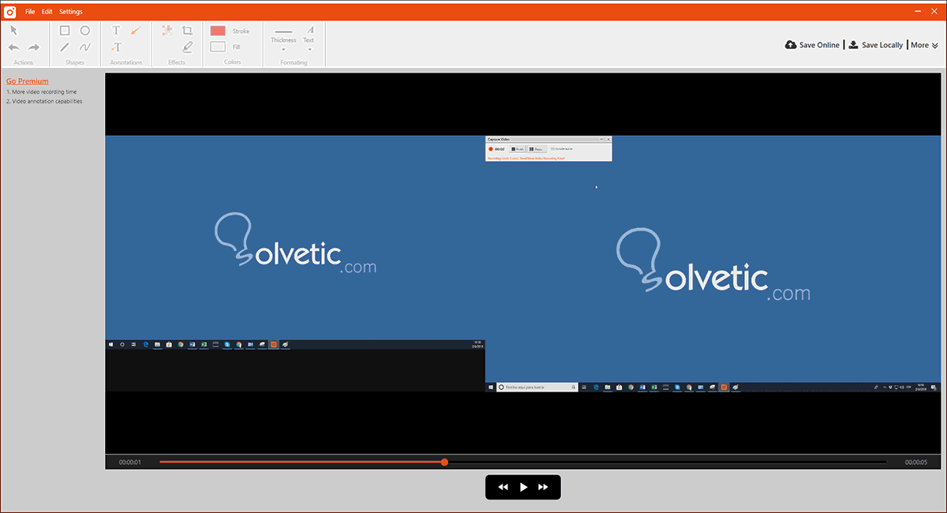Open the Edit menu
The image size is (947, 513).
(x=47, y=12)
